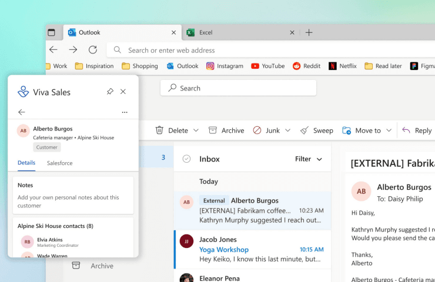Toggle select all messages in Inbox
Image resolution: width=435 pixels, height=282 pixels.
[187, 159]
